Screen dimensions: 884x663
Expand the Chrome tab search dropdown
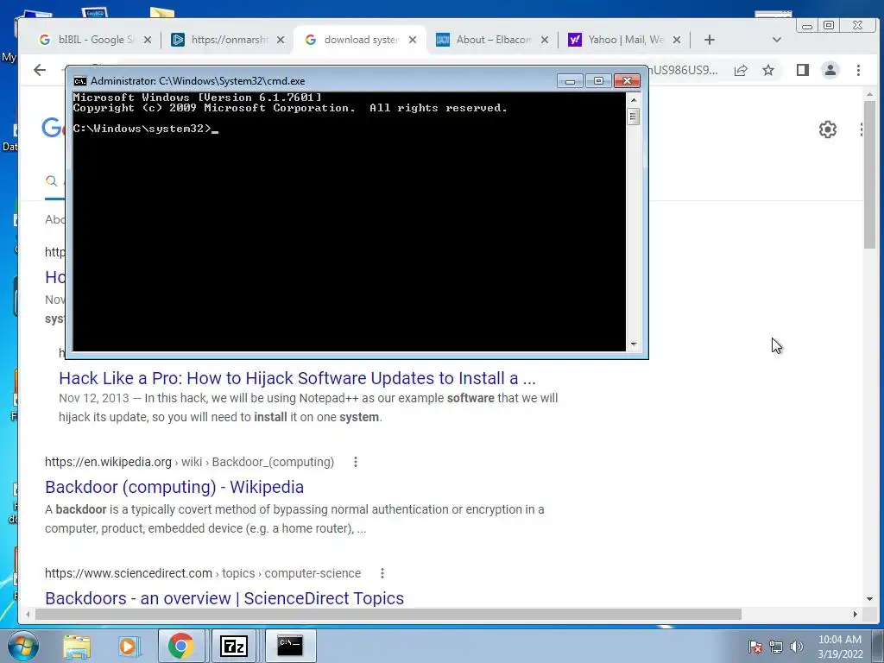[x=777, y=40]
